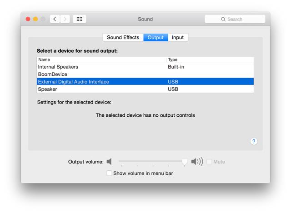Select Internal Speakers output device

(145, 67)
